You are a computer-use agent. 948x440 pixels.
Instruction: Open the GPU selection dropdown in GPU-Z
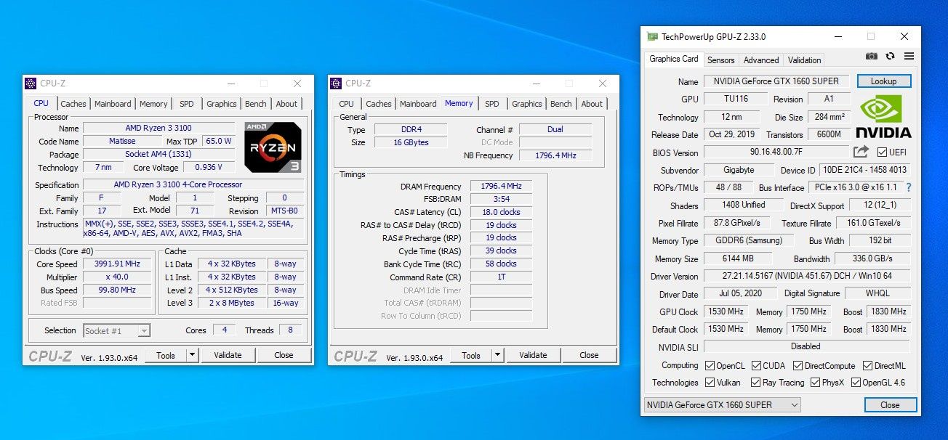(x=722, y=404)
